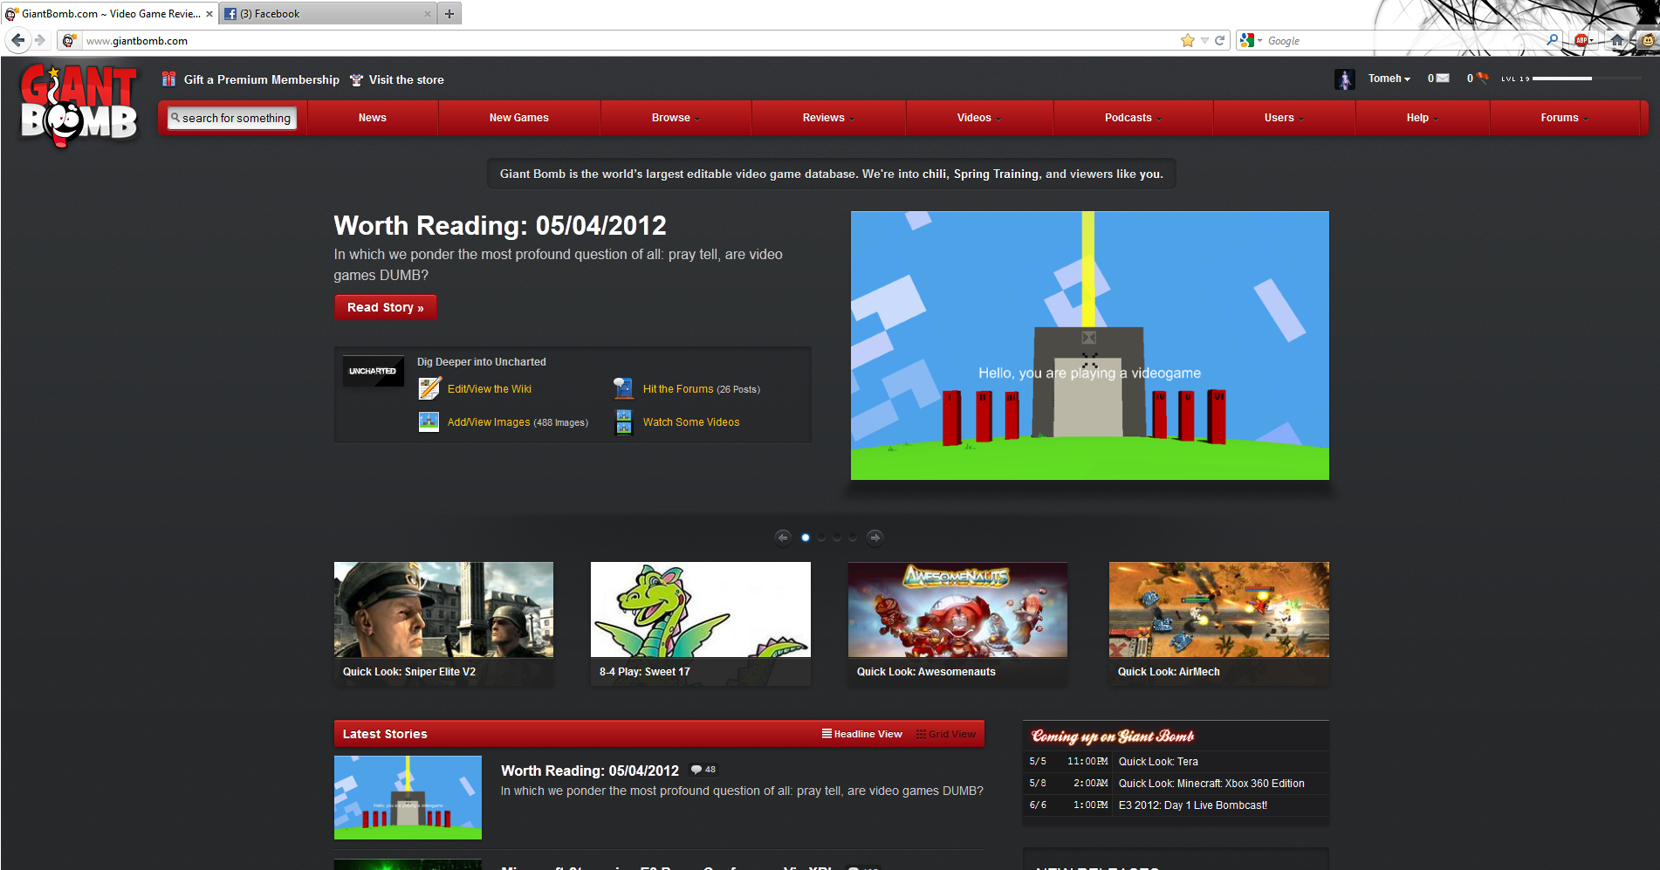Click the Read Story button
The height and width of the screenshot is (870, 1660).
(x=386, y=307)
